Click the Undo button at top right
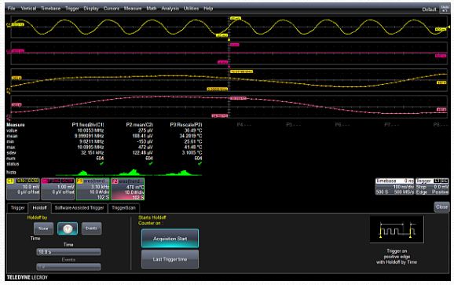The width and height of the screenshot is (454, 285). click(x=445, y=9)
